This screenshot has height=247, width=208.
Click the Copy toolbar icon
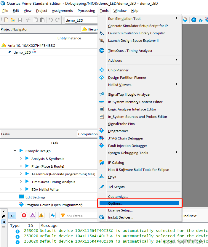pyautogui.click(x=35, y=20)
